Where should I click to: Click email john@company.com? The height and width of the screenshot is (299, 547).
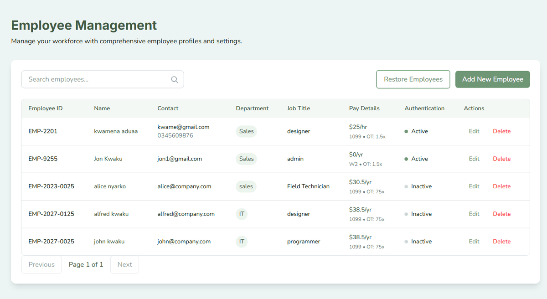[x=184, y=242]
